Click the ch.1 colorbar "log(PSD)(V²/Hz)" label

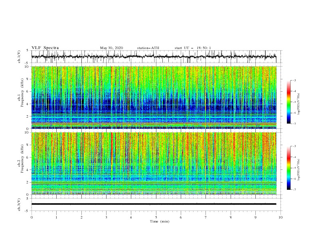(298, 104)
